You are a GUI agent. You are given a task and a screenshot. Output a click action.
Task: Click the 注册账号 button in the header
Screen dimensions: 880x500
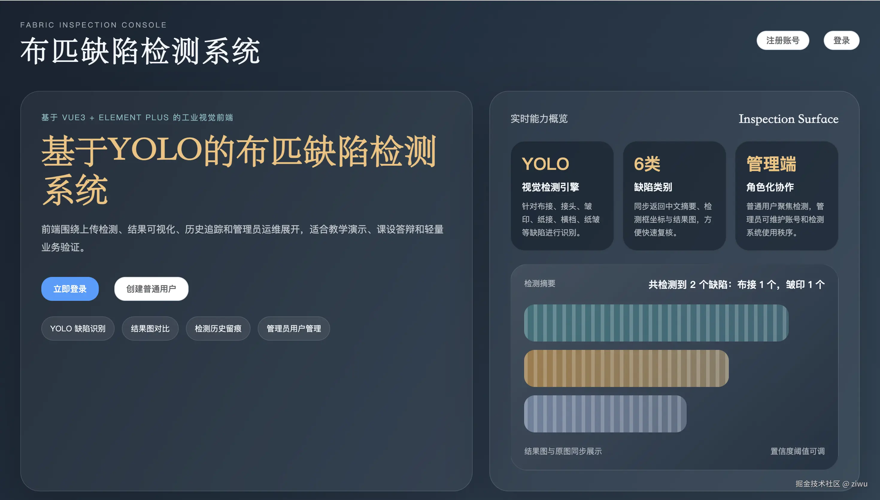pyautogui.click(x=783, y=40)
